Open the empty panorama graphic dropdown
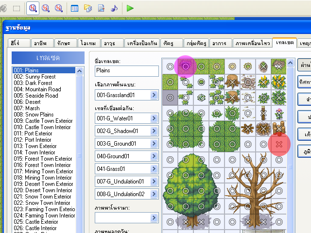The image size is (311, 233). (154, 218)
